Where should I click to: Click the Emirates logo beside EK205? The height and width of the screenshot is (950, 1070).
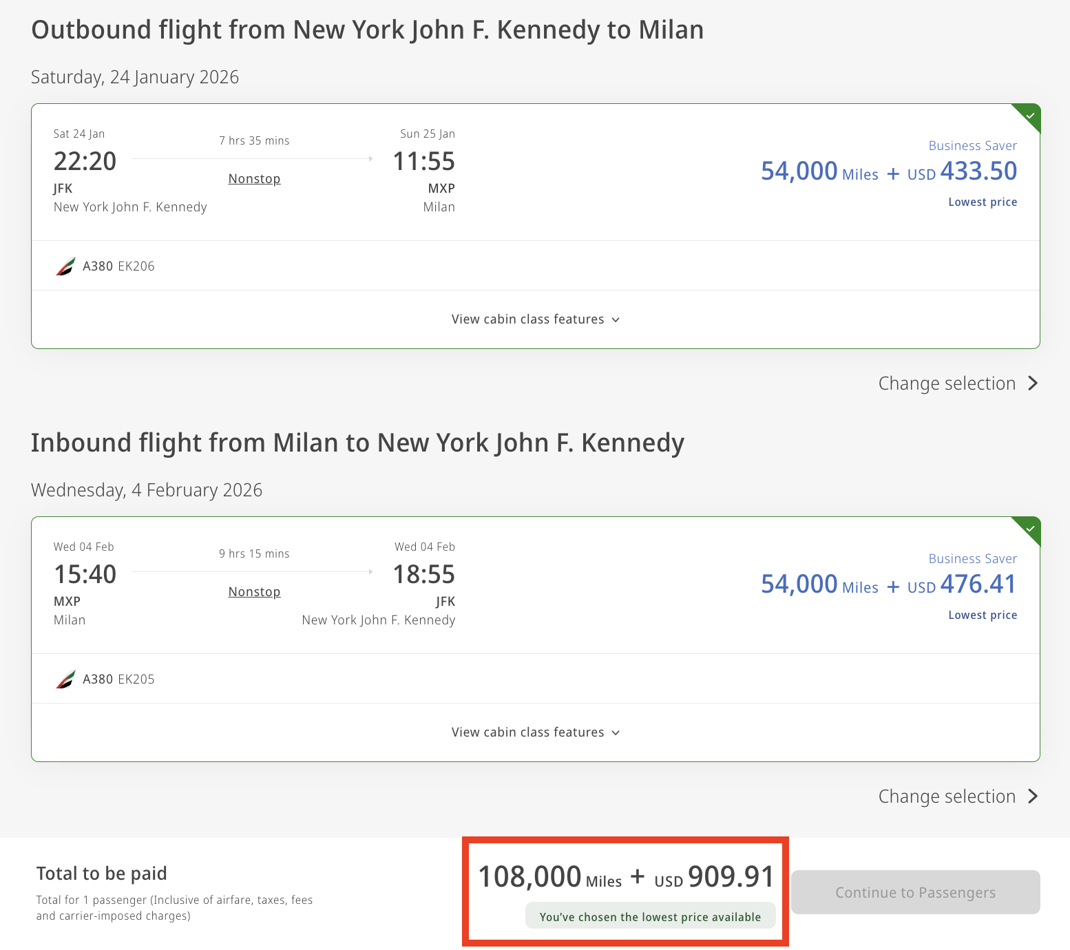(65, 679)
